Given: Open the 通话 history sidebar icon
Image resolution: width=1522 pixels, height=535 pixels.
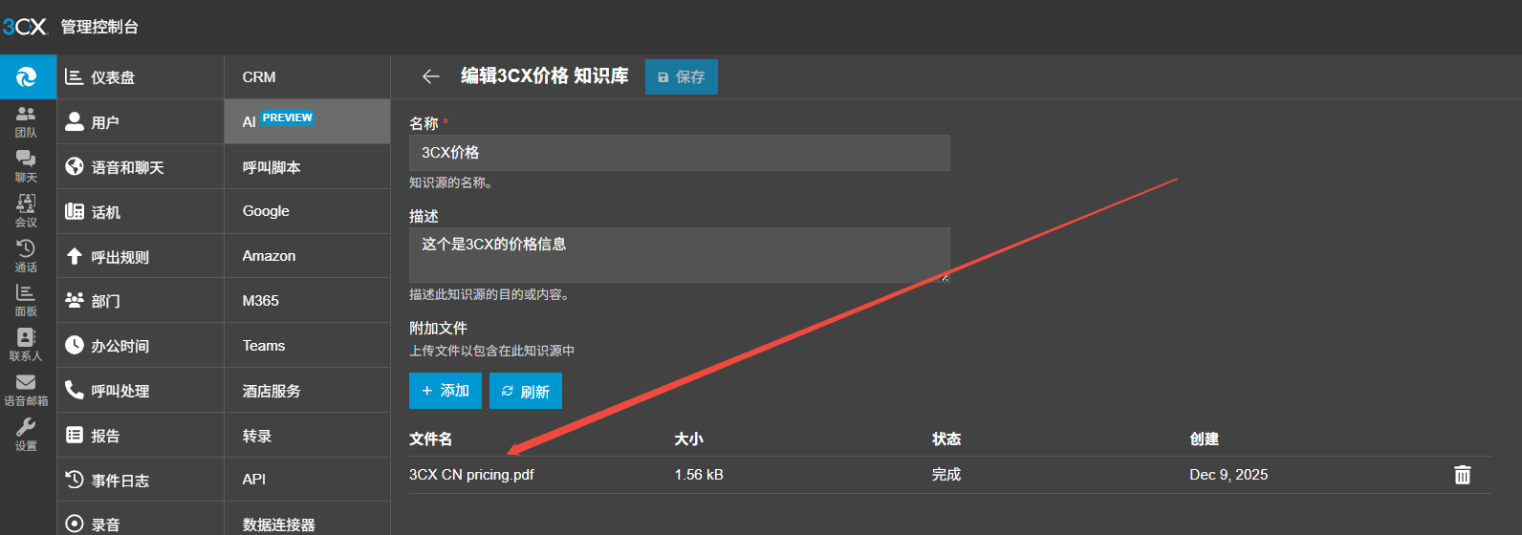Looking at the screenshot, I should click(x=27, y=256).
